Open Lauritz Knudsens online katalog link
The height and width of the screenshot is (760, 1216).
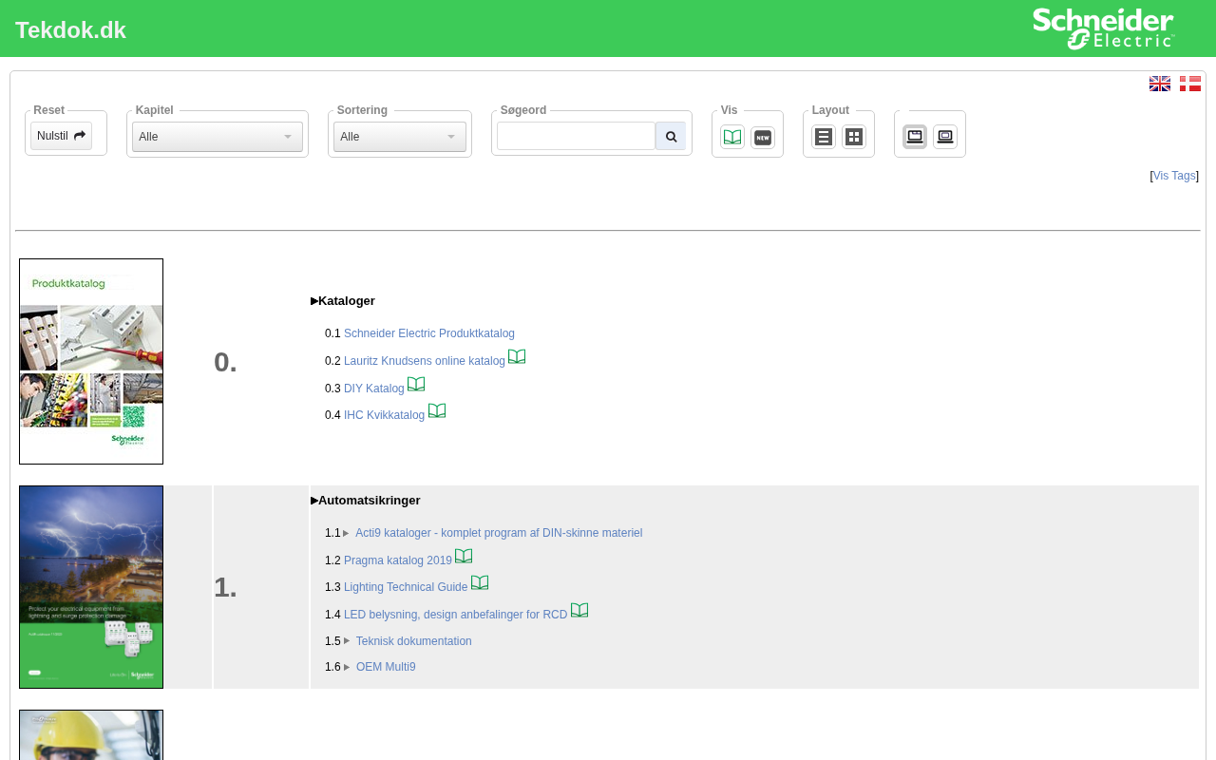[425, 361]
